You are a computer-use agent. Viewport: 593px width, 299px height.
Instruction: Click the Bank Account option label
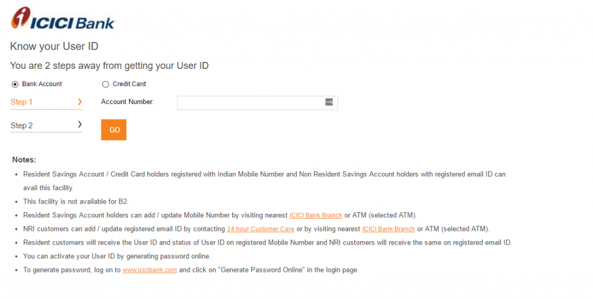[42, 84]
